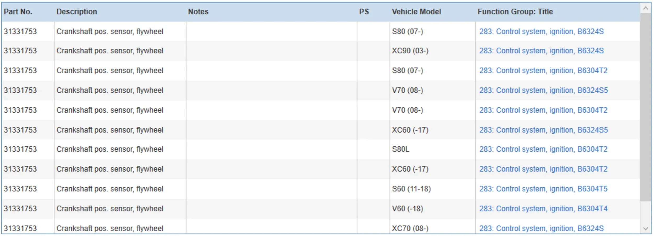Viewport: 654px width, 236px height.
Task: Click the B6304T2 link for S80L
Action: pyautogui.click(x=543, y=149)
